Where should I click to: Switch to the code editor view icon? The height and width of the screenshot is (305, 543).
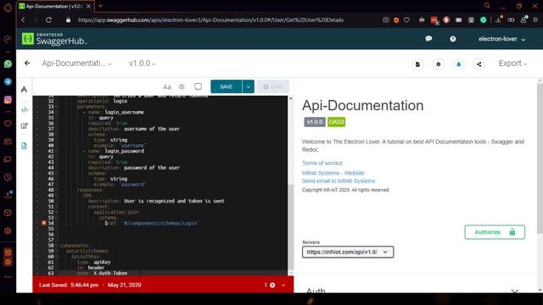[25, 110]
